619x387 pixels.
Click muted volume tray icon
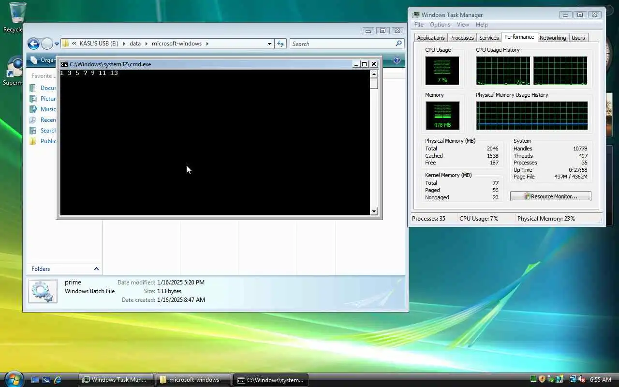coord(582,380)
